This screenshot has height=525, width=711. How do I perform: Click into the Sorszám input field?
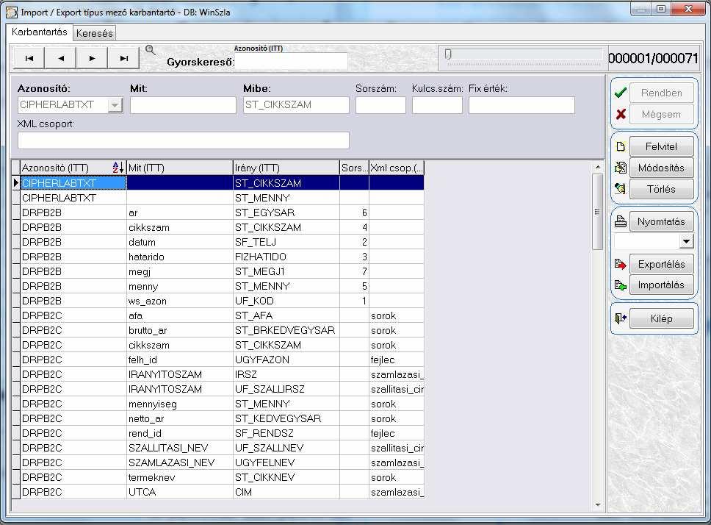(x=380, y=105)
